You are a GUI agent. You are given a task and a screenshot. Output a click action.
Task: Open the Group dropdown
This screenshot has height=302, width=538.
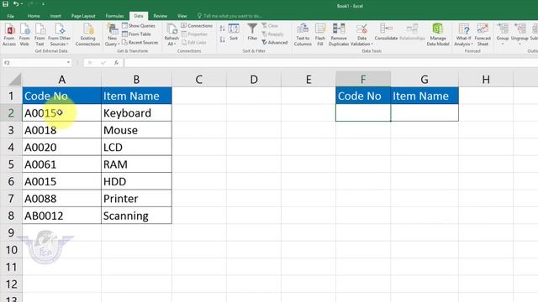(503, 34)
